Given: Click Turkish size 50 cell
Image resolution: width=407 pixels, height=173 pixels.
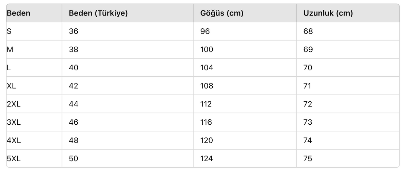Looking at the screenshot, I should 73,158.
